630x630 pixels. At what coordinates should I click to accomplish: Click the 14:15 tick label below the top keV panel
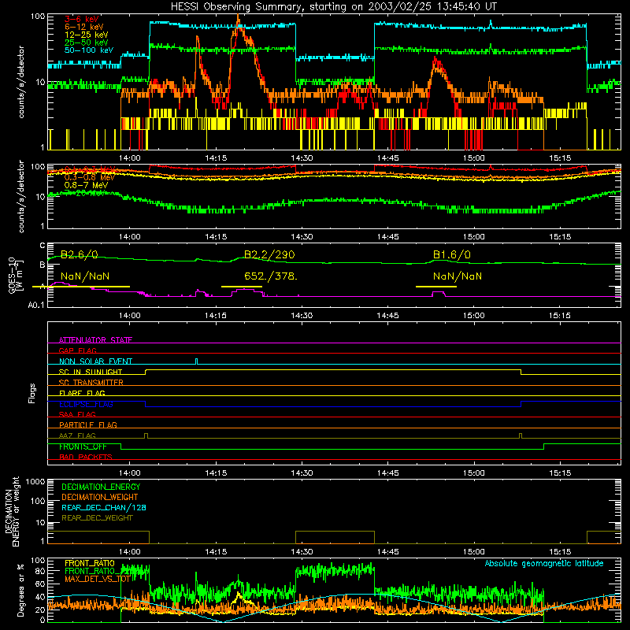point(216,158)
